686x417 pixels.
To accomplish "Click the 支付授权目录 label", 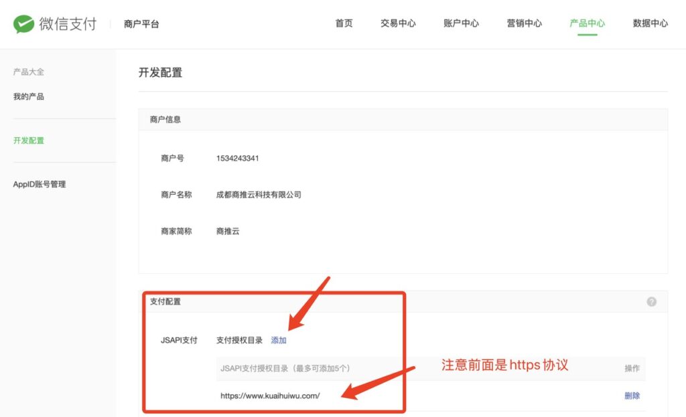I will click(x=239, y=340).
